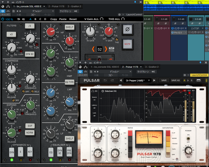209x167 pixels.
Task: Open routing icon in Pulsar window header
Action: pos(85,67)
